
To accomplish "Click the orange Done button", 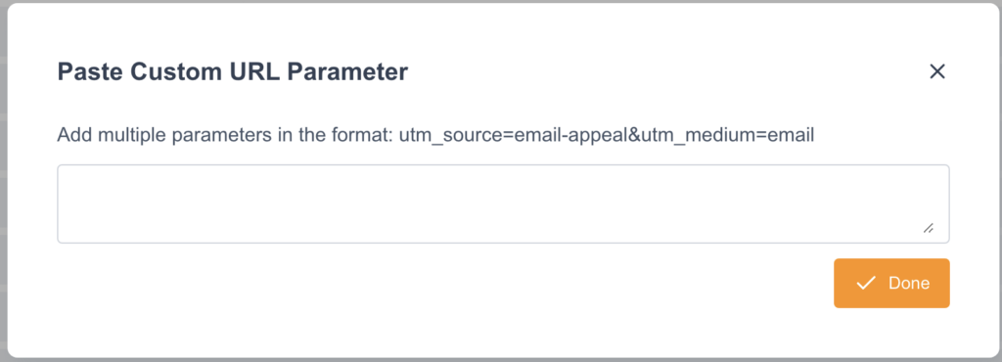I will coord(891,283).
